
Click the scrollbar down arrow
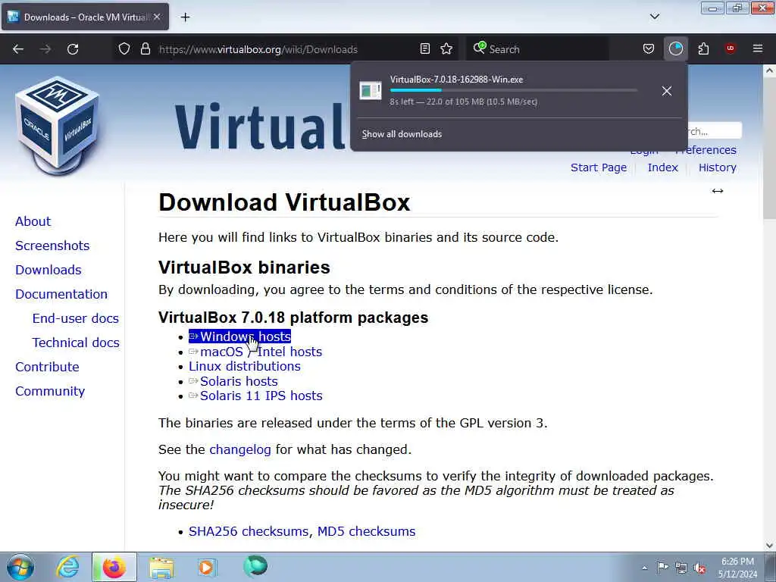(x=769, y=546)
